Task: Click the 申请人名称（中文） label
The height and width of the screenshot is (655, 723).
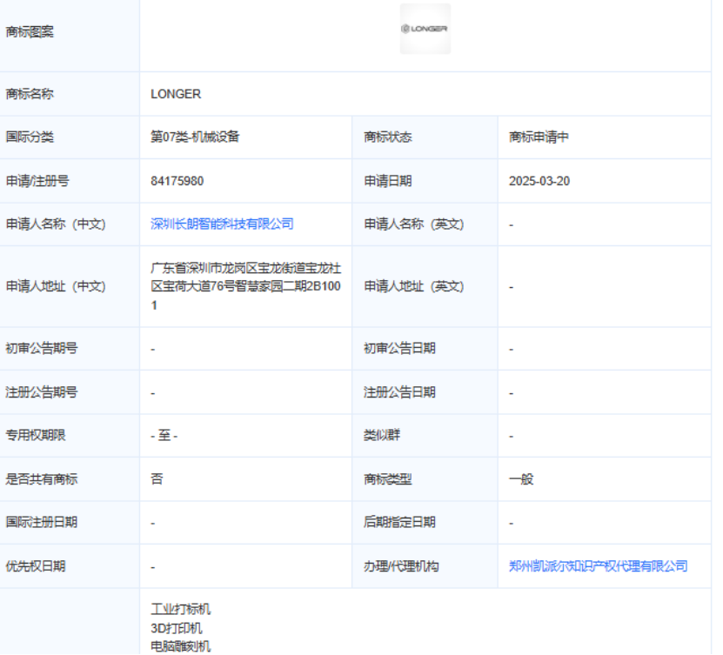Action: [56, 224]
